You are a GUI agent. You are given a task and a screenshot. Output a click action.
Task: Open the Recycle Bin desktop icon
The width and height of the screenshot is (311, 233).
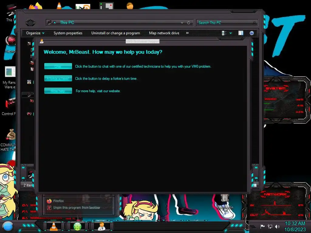coord(225,202)
